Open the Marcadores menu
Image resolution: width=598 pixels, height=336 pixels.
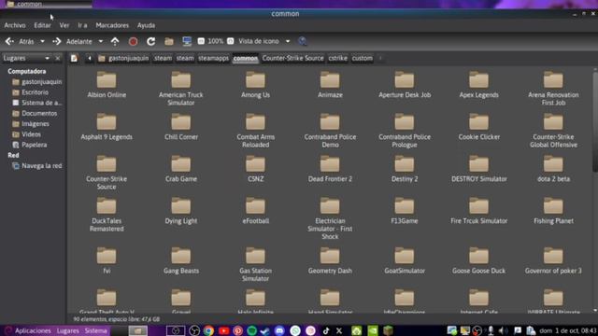coord(112,25)
